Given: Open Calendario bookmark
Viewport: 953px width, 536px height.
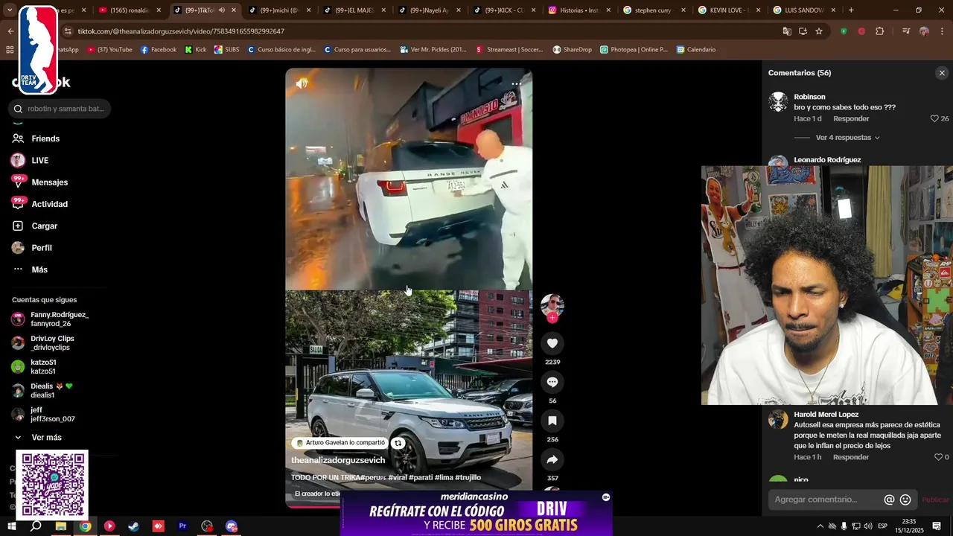Looking at the screenshot, I should point(696,50).
